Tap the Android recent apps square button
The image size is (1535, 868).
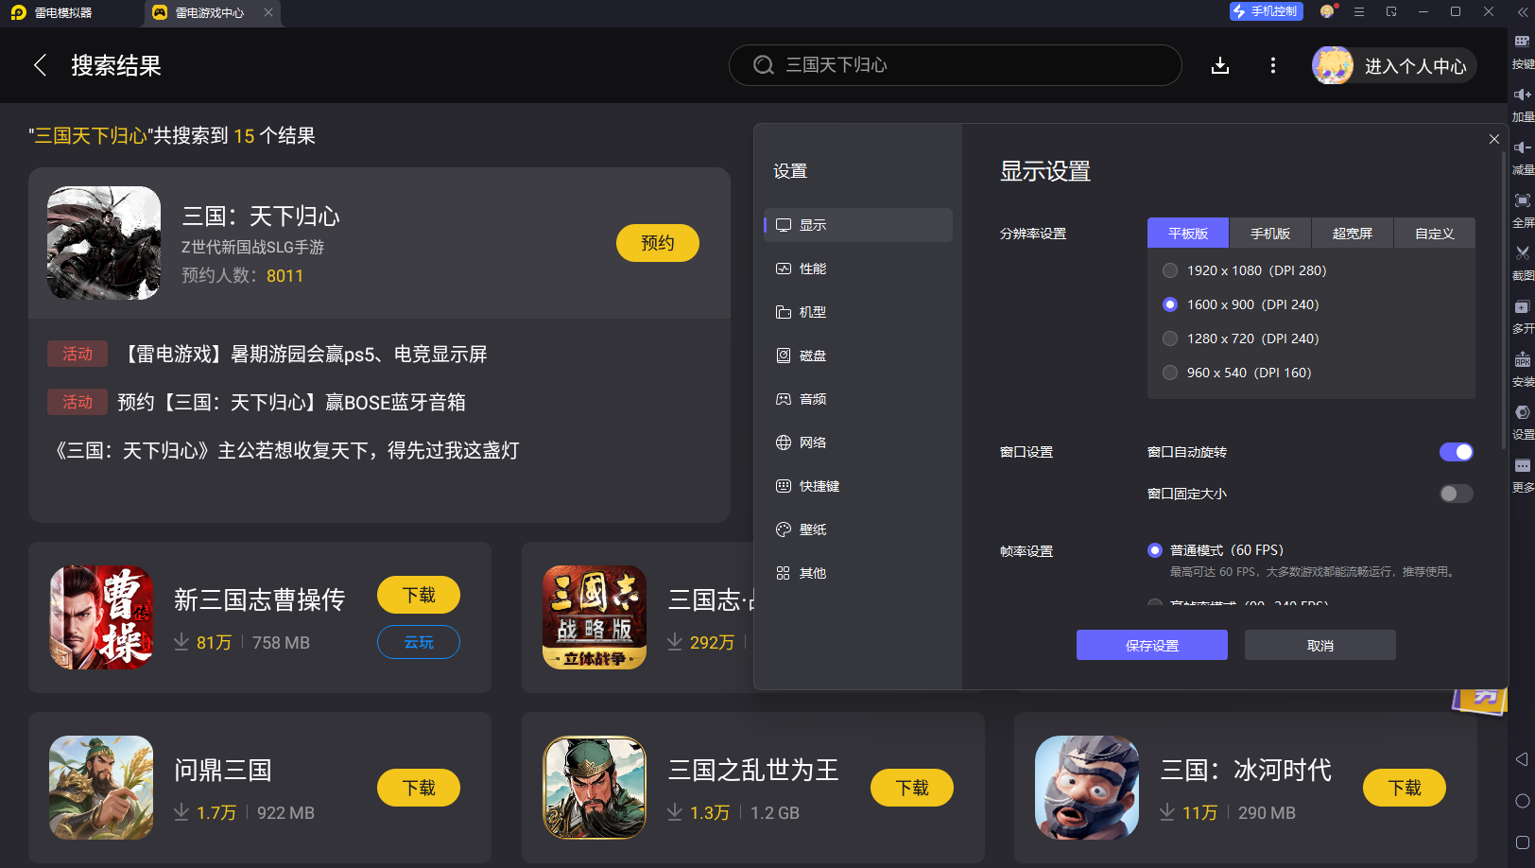click(1522, 842)
